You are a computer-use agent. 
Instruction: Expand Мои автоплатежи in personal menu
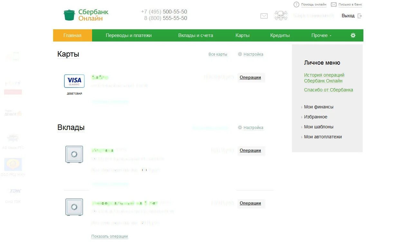pos(323,137)
